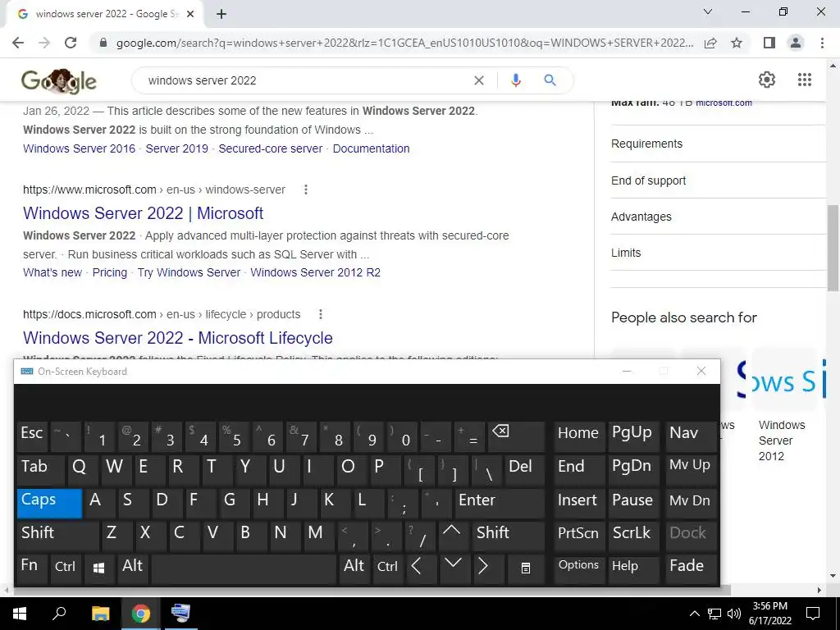Switch to the windows server 2022 tab
The width and height of the screenshot is (840, 630).
104,14
